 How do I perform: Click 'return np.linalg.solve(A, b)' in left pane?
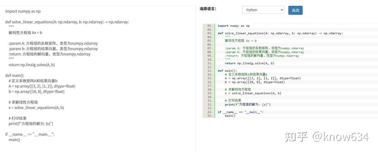(x=32, y=65)
